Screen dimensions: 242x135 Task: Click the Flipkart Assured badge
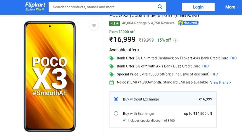188,23
